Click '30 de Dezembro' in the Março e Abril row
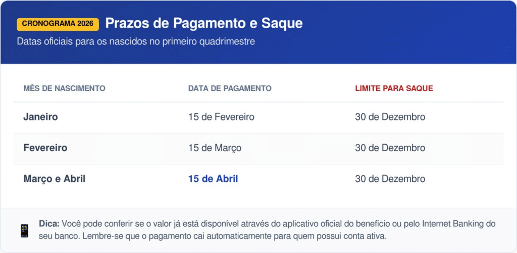517x253 pixels. tap(390, 179)
